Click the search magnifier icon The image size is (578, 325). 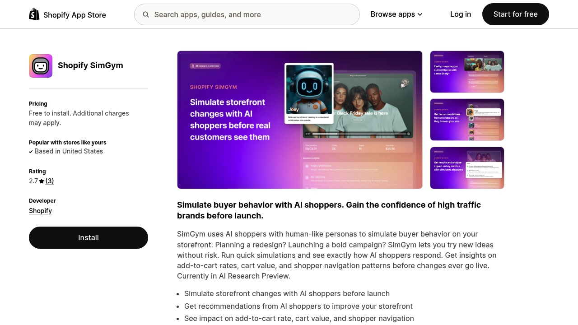click(x=146, y=14)
